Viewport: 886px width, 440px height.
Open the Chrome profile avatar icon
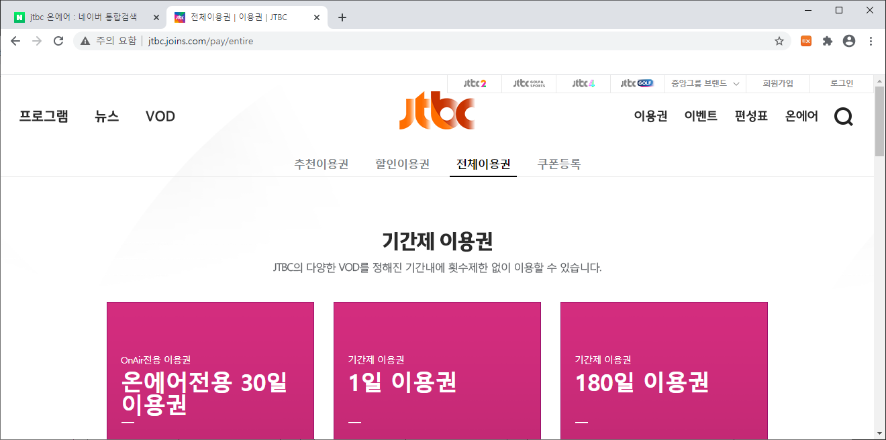click(x=849, y=41)
